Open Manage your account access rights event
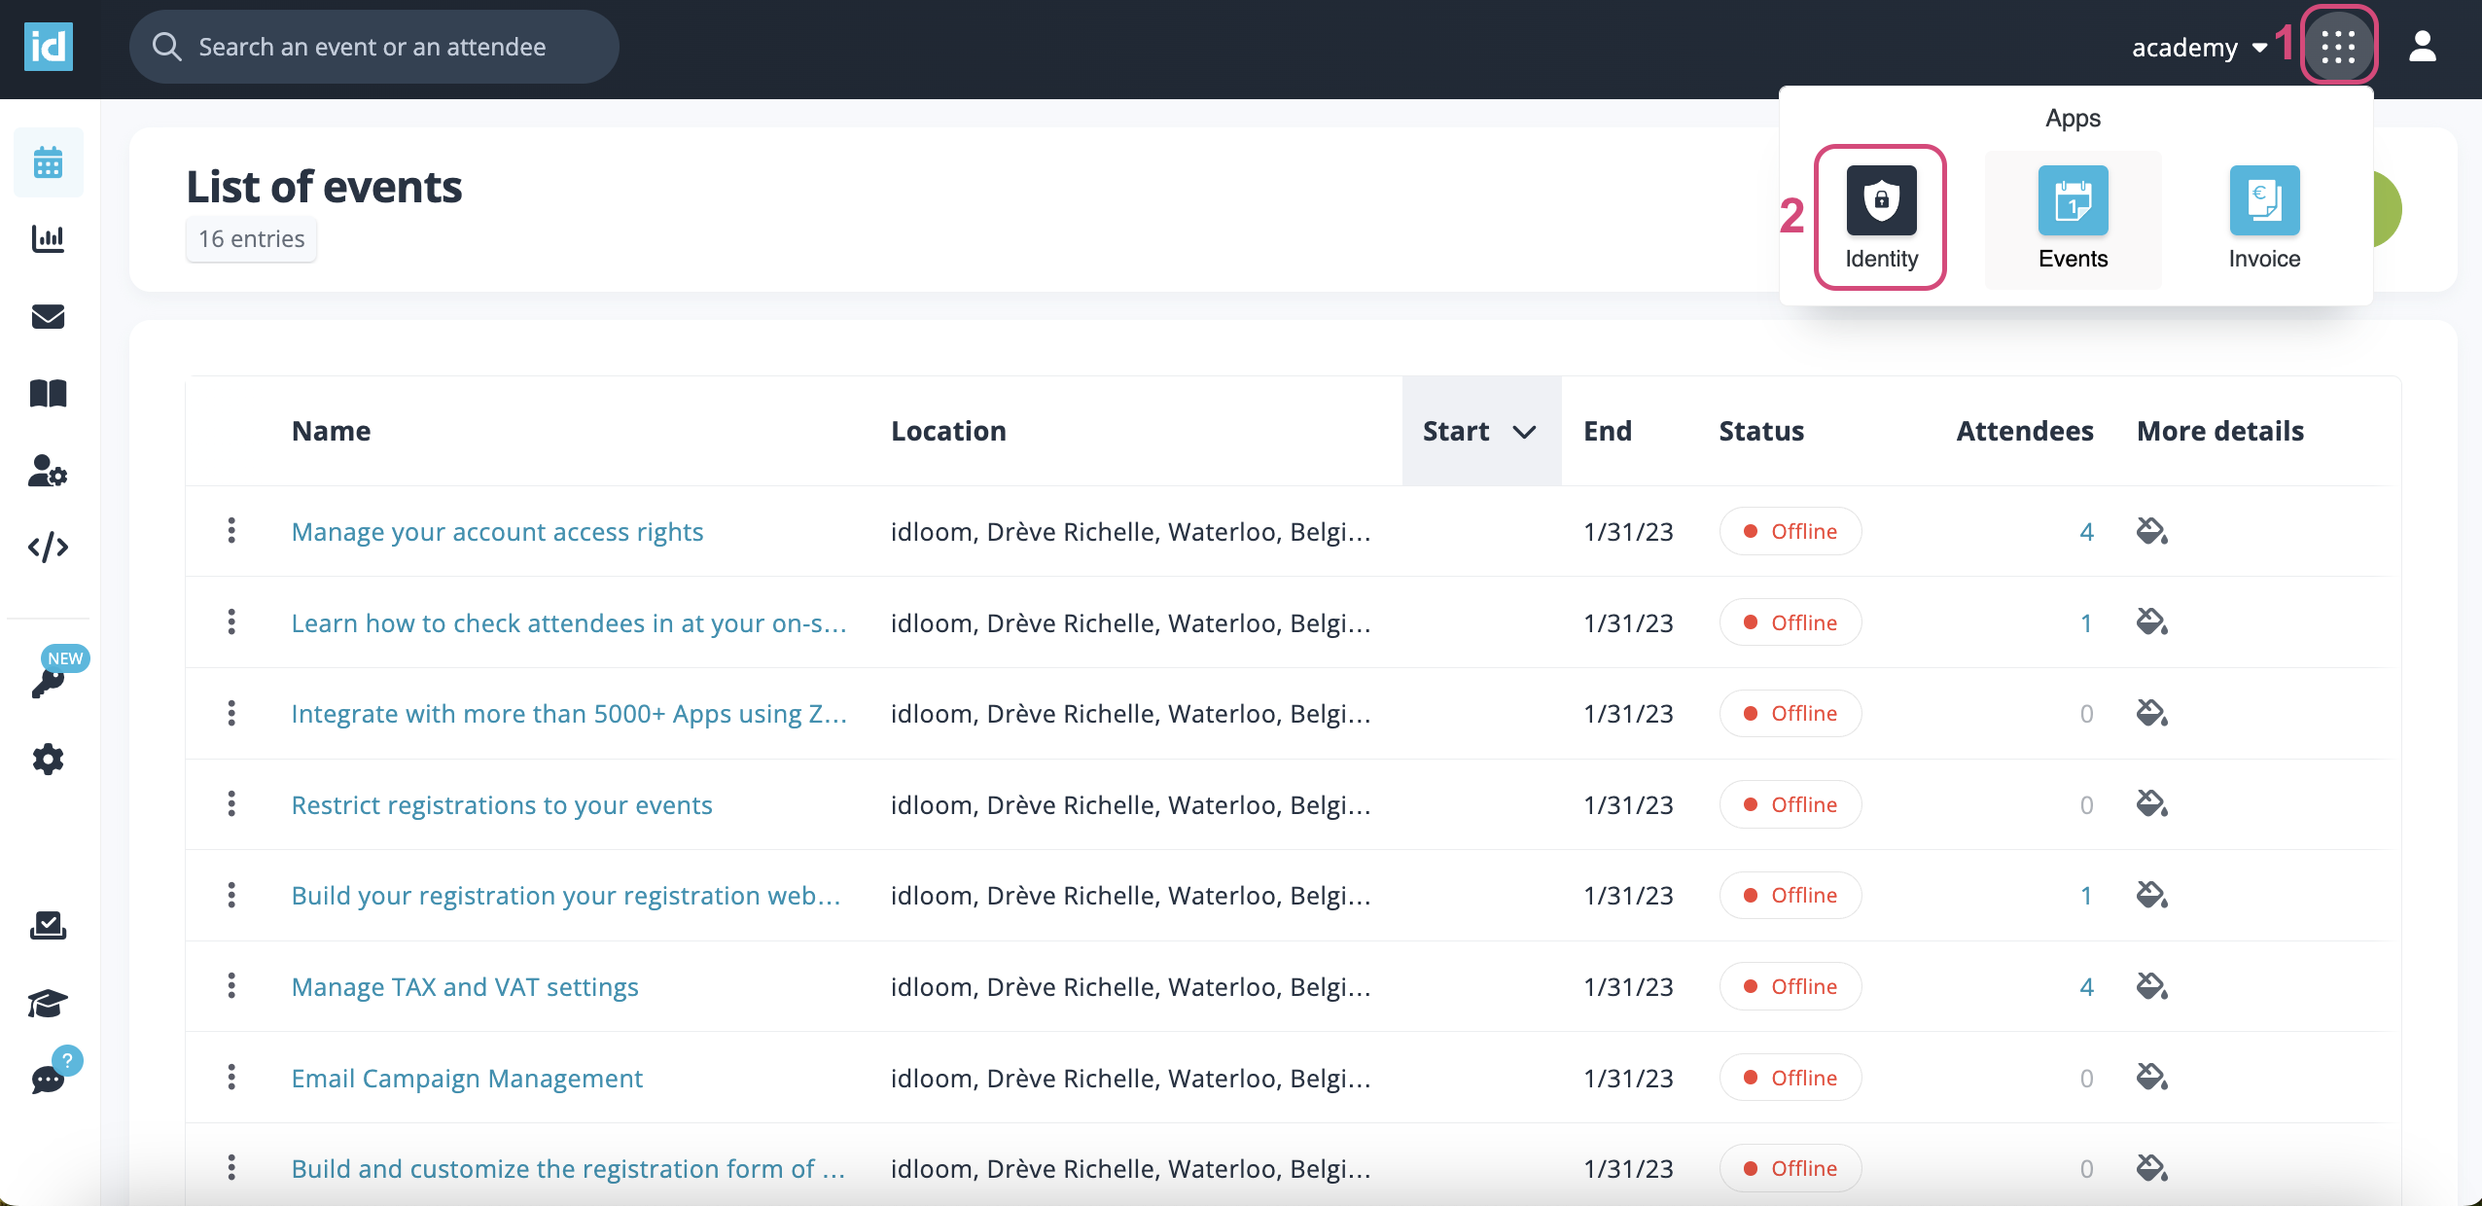The width and height of the screenshot is (2482, 1206). tap(495, 532)
